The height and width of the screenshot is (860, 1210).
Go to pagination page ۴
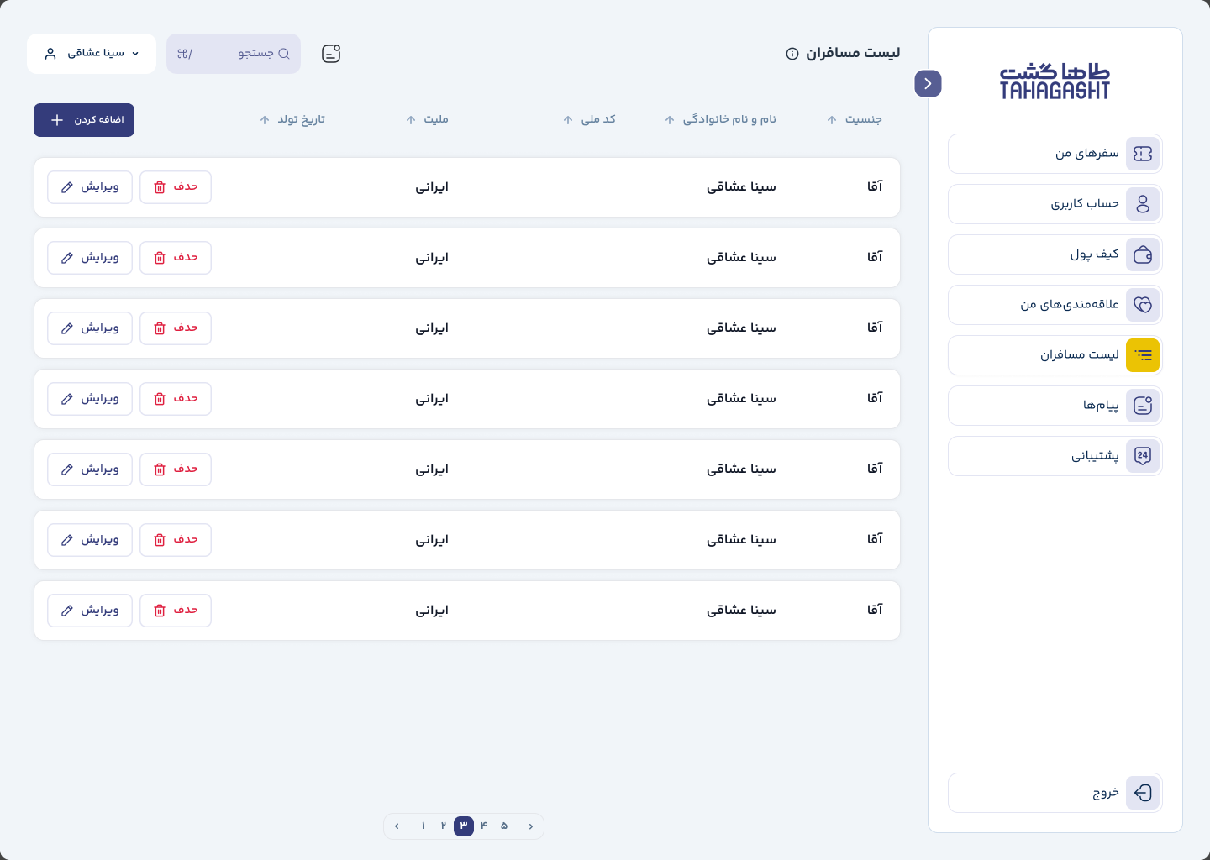click(x=484, y=826)
